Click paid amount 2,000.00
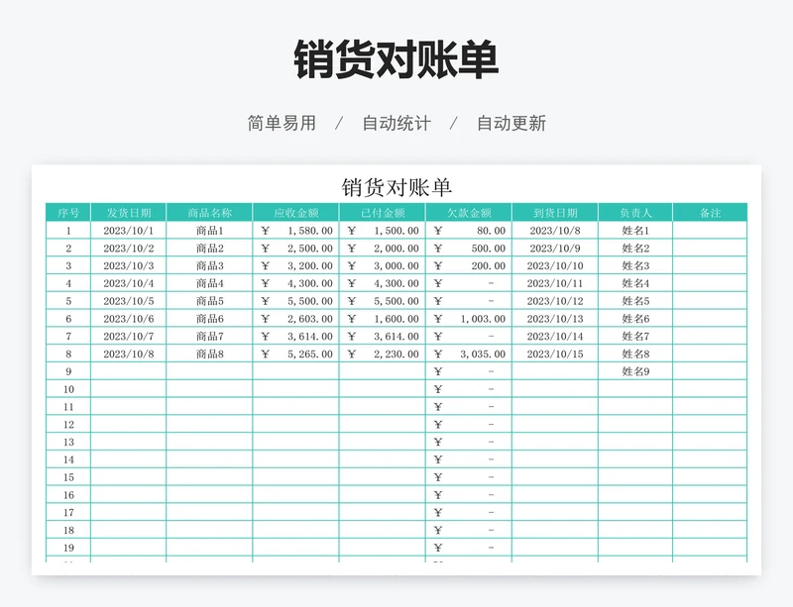Image resolution: width=793 pixels, height=607 pixels. click(x=383, y=249)
